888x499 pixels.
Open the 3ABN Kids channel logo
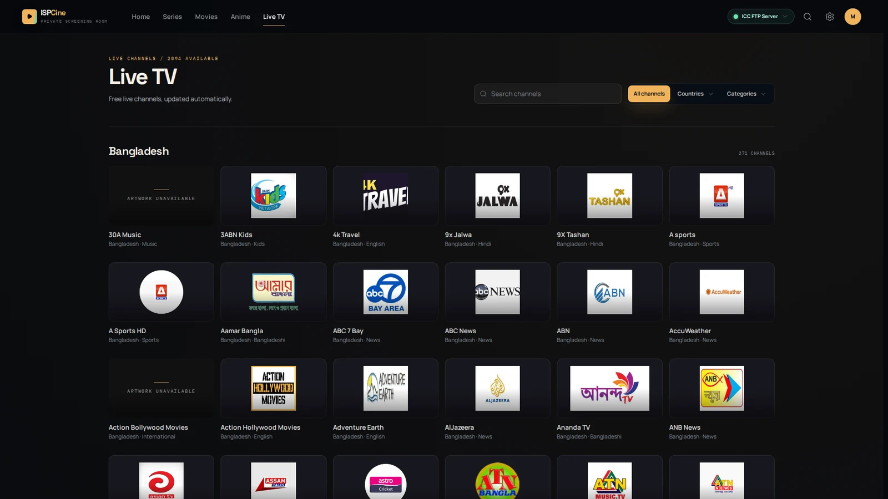click(x=274, y=196)
